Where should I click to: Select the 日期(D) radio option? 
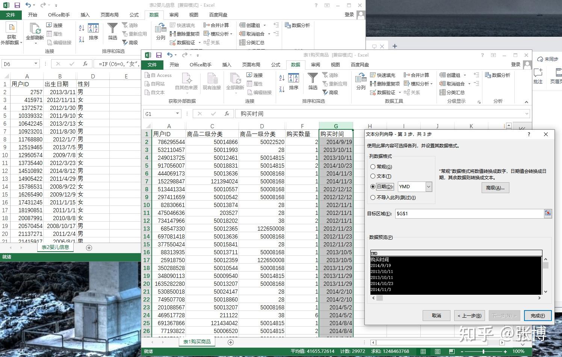[382, 186]
